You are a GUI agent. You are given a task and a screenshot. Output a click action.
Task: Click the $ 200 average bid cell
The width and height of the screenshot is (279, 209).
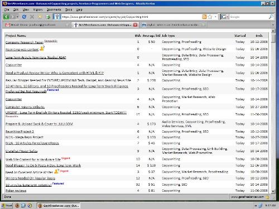click(151, 80)
